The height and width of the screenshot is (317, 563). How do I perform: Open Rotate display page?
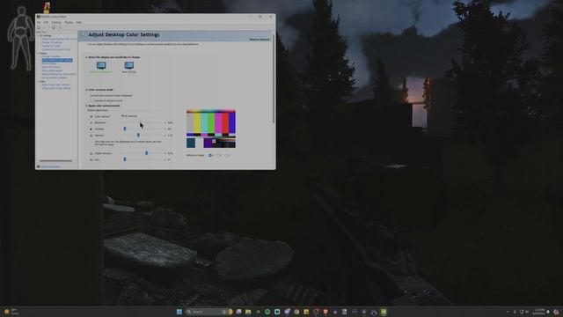point(49,63)
